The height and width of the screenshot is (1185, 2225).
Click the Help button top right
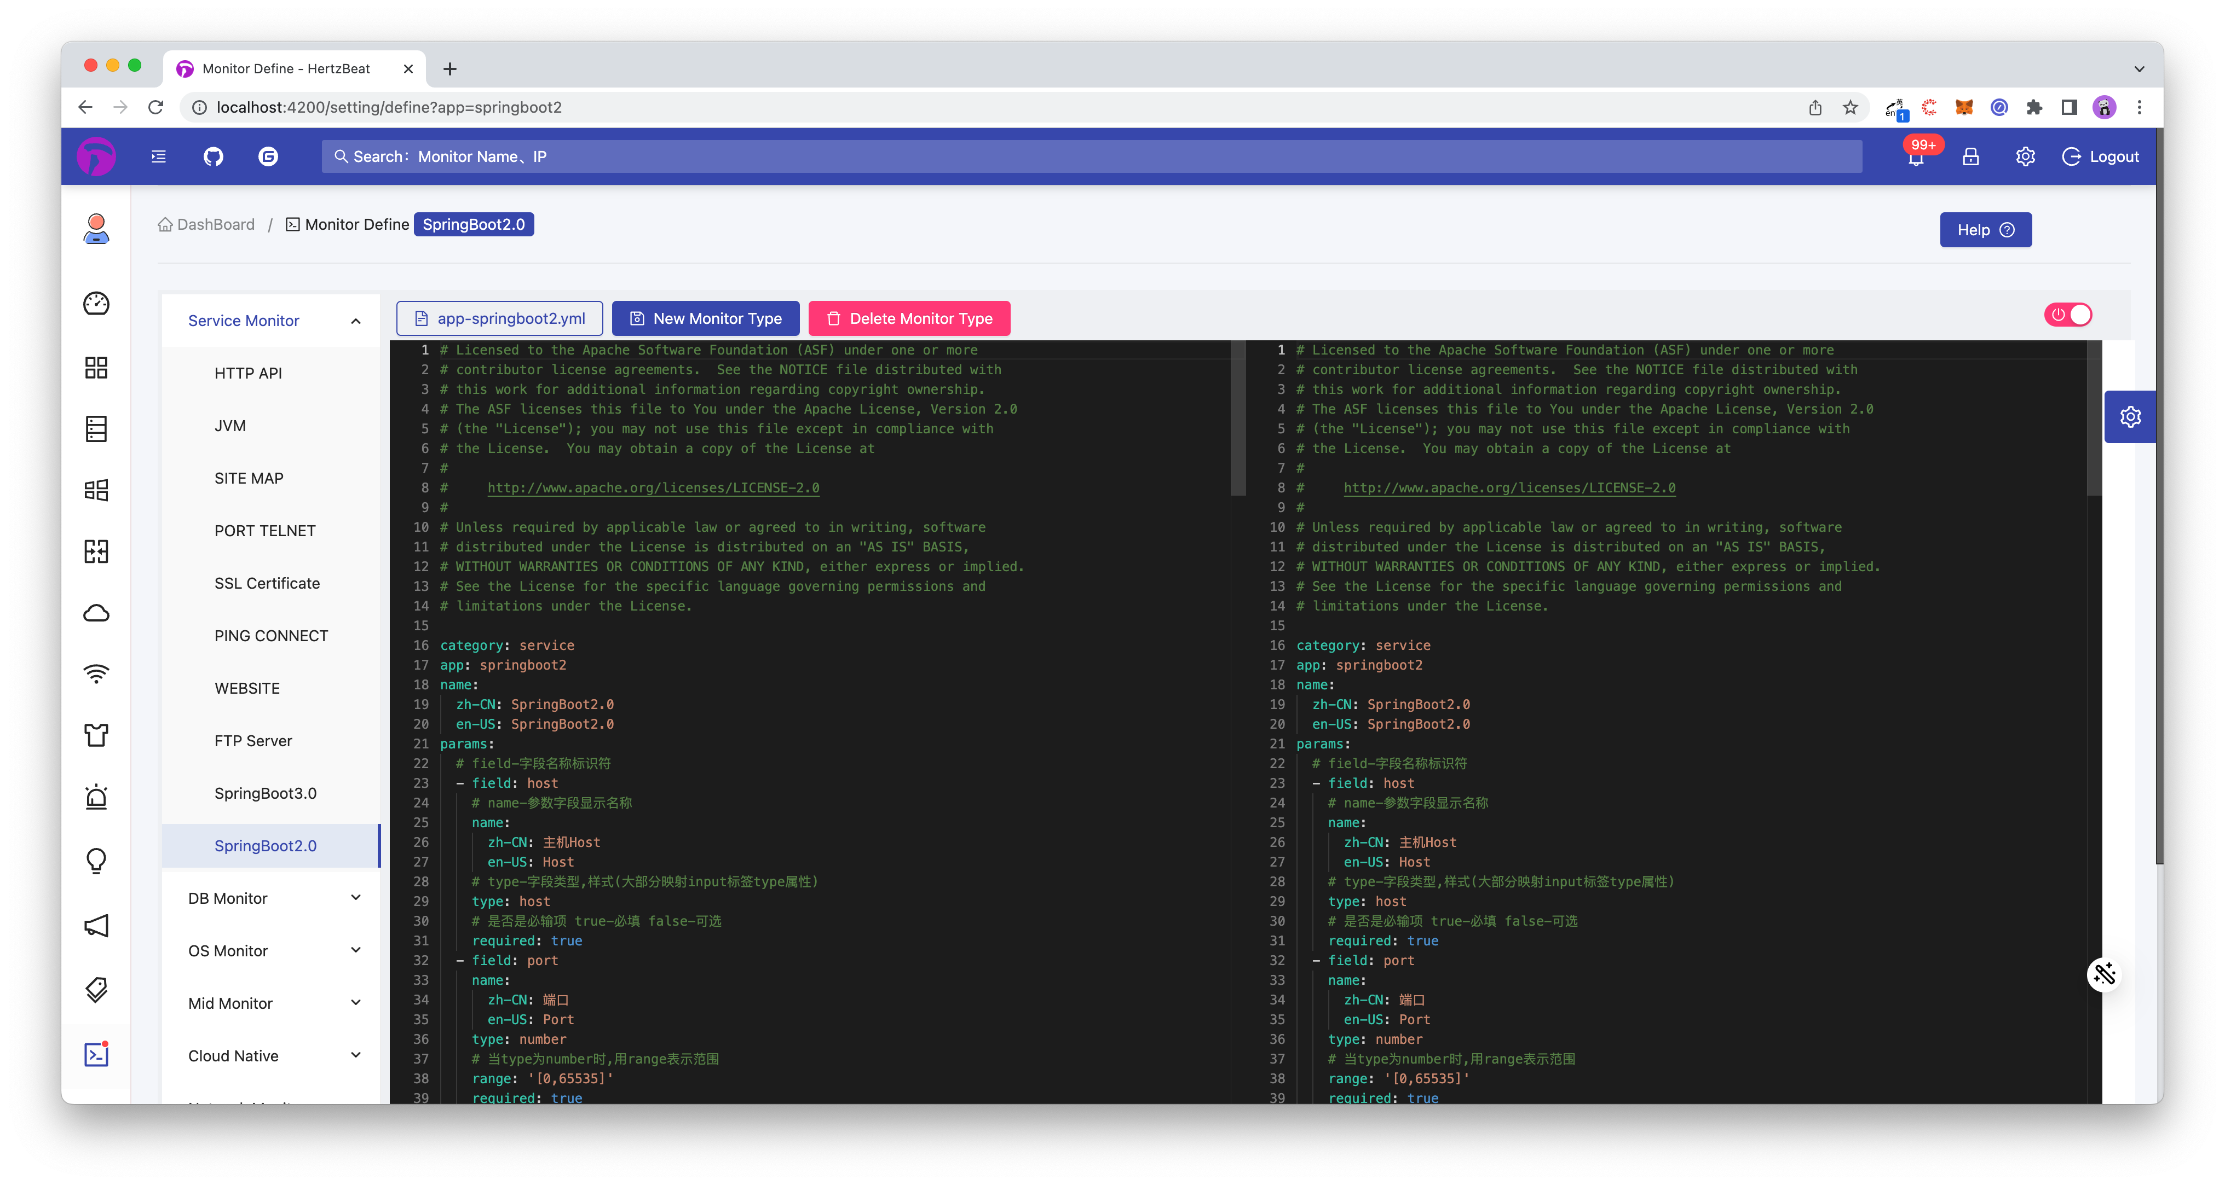(1985, 229)
